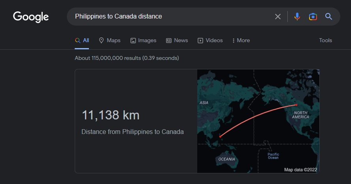
Task: Clear the search box with the X icon
Action: coord(278,17)
